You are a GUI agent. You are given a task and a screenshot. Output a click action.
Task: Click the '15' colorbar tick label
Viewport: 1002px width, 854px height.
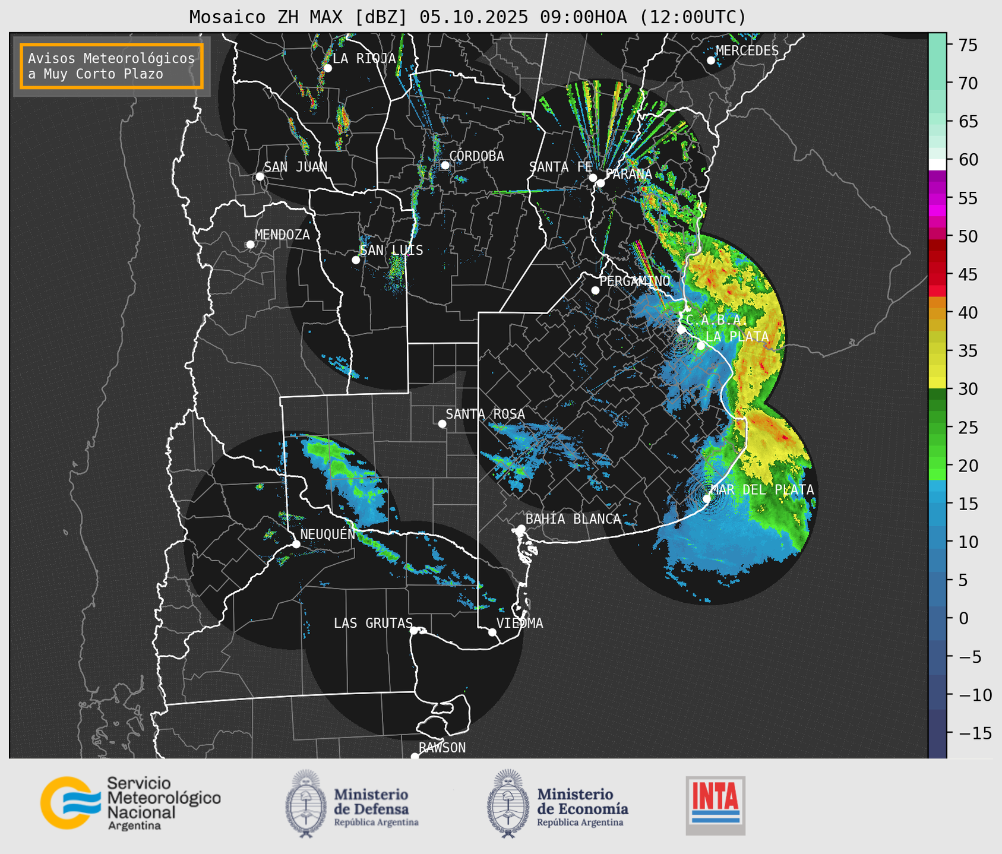[x=968, y=504]
